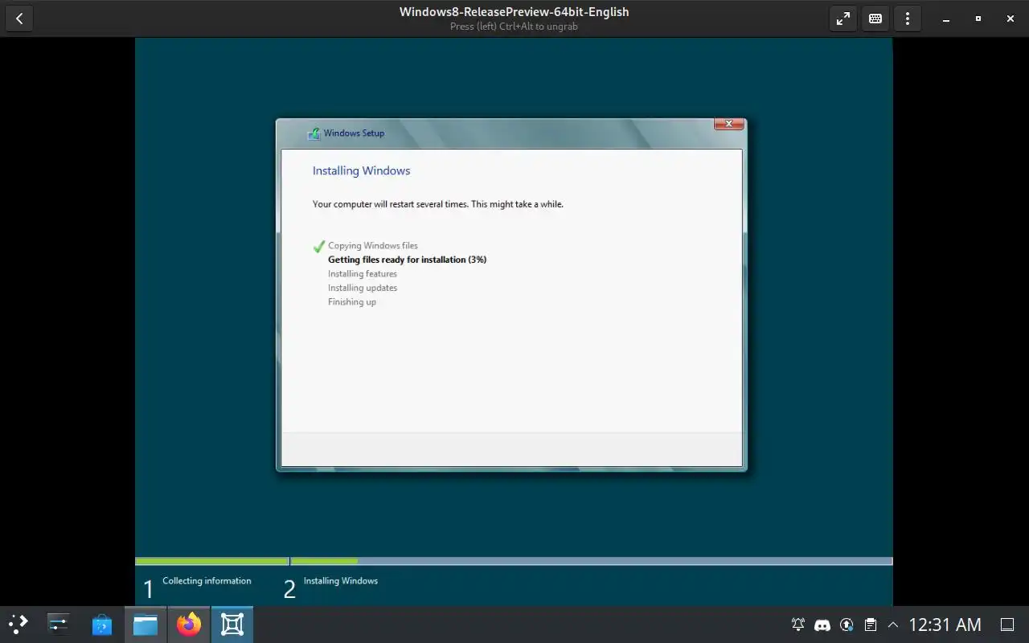Viewport: 1029px width, 643px height.
Task: Go back using the header arrow button
Action: [x=19, y=18]
